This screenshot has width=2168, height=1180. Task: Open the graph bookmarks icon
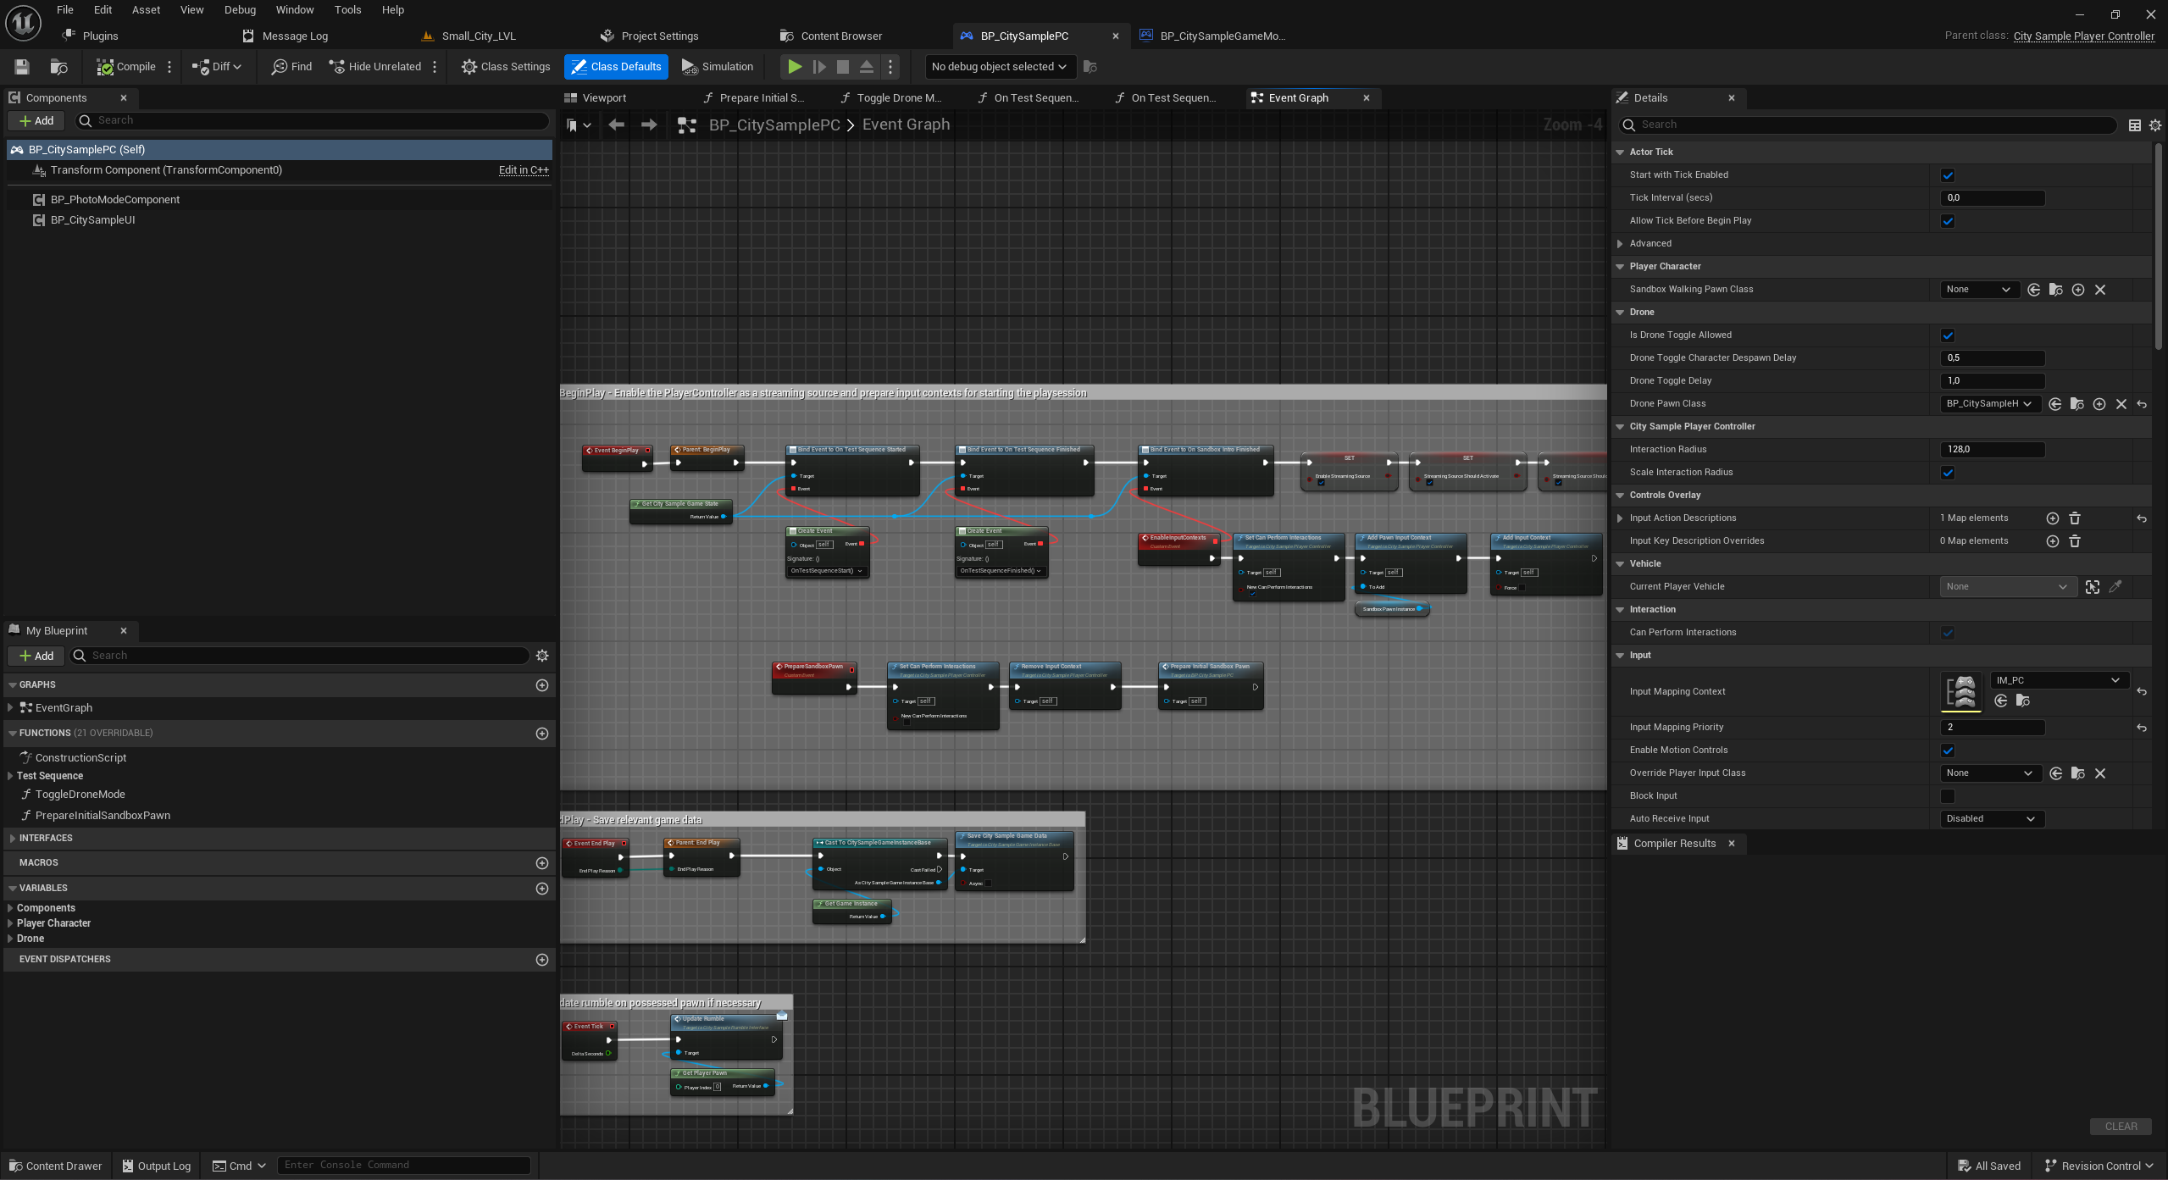click(579, 125)
